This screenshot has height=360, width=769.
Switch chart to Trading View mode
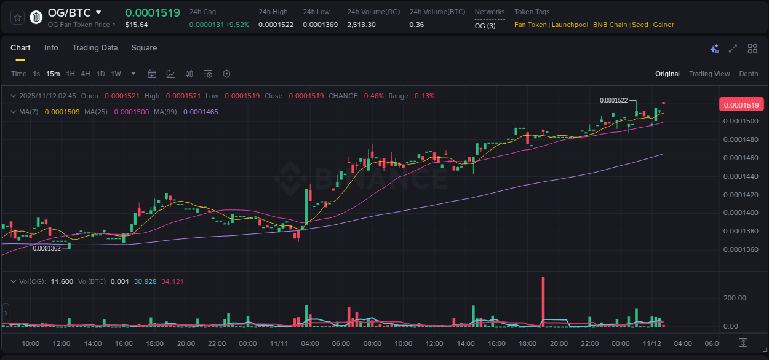point(709,74)
